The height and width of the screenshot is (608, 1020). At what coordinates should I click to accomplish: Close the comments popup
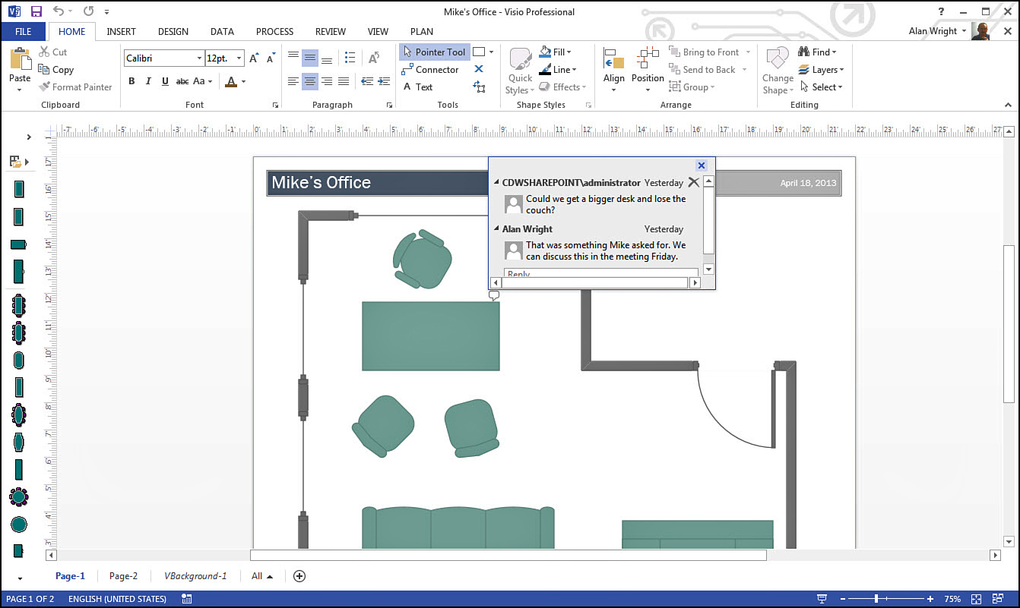(x=702, y=165)
